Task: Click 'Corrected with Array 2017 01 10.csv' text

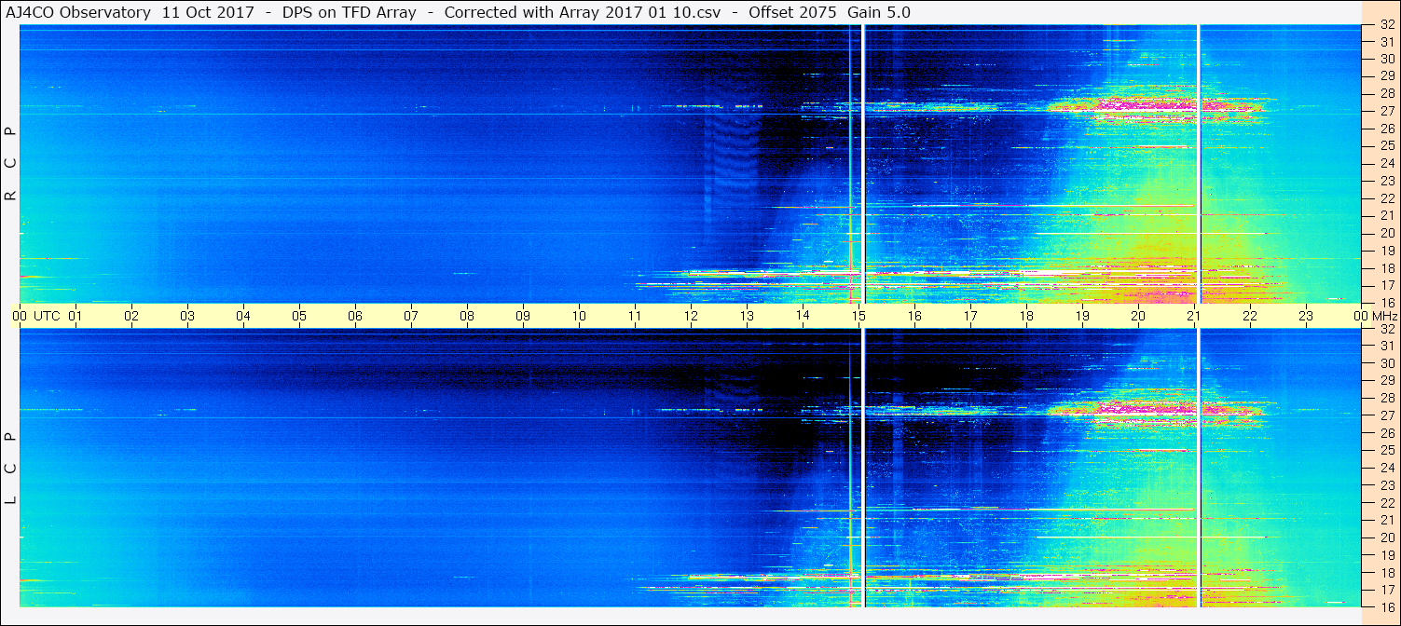Action: tap(583, 12)
